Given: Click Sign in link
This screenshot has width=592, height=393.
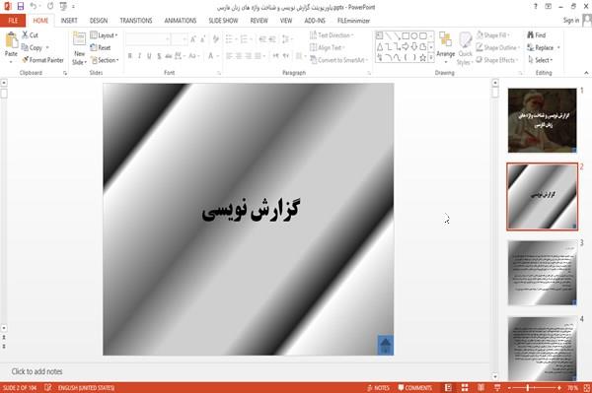Looking at the screenshot, I should (x=571, y=21).
